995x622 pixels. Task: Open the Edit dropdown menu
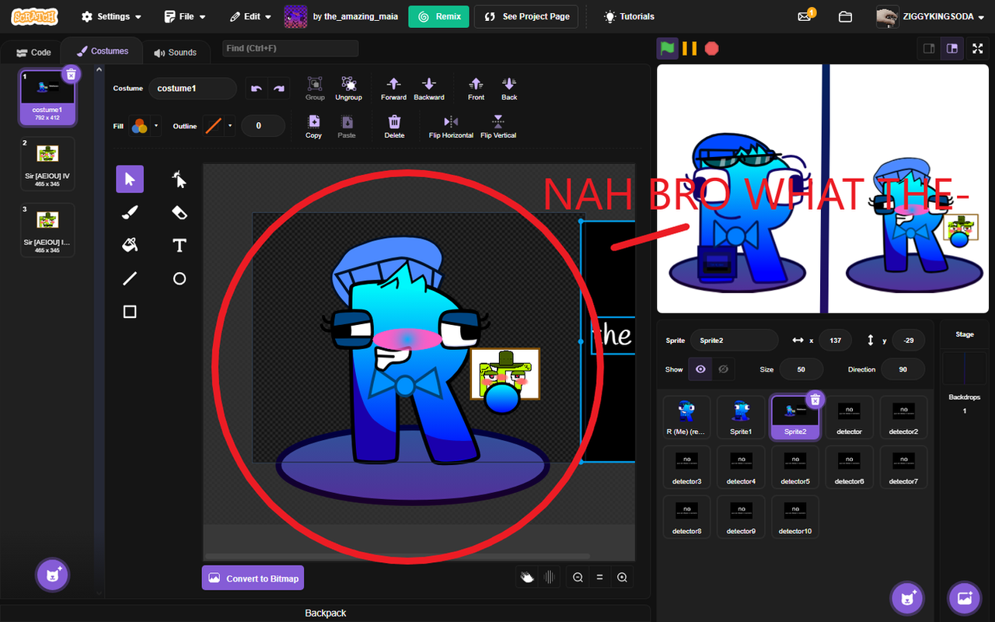coord(250,16)
